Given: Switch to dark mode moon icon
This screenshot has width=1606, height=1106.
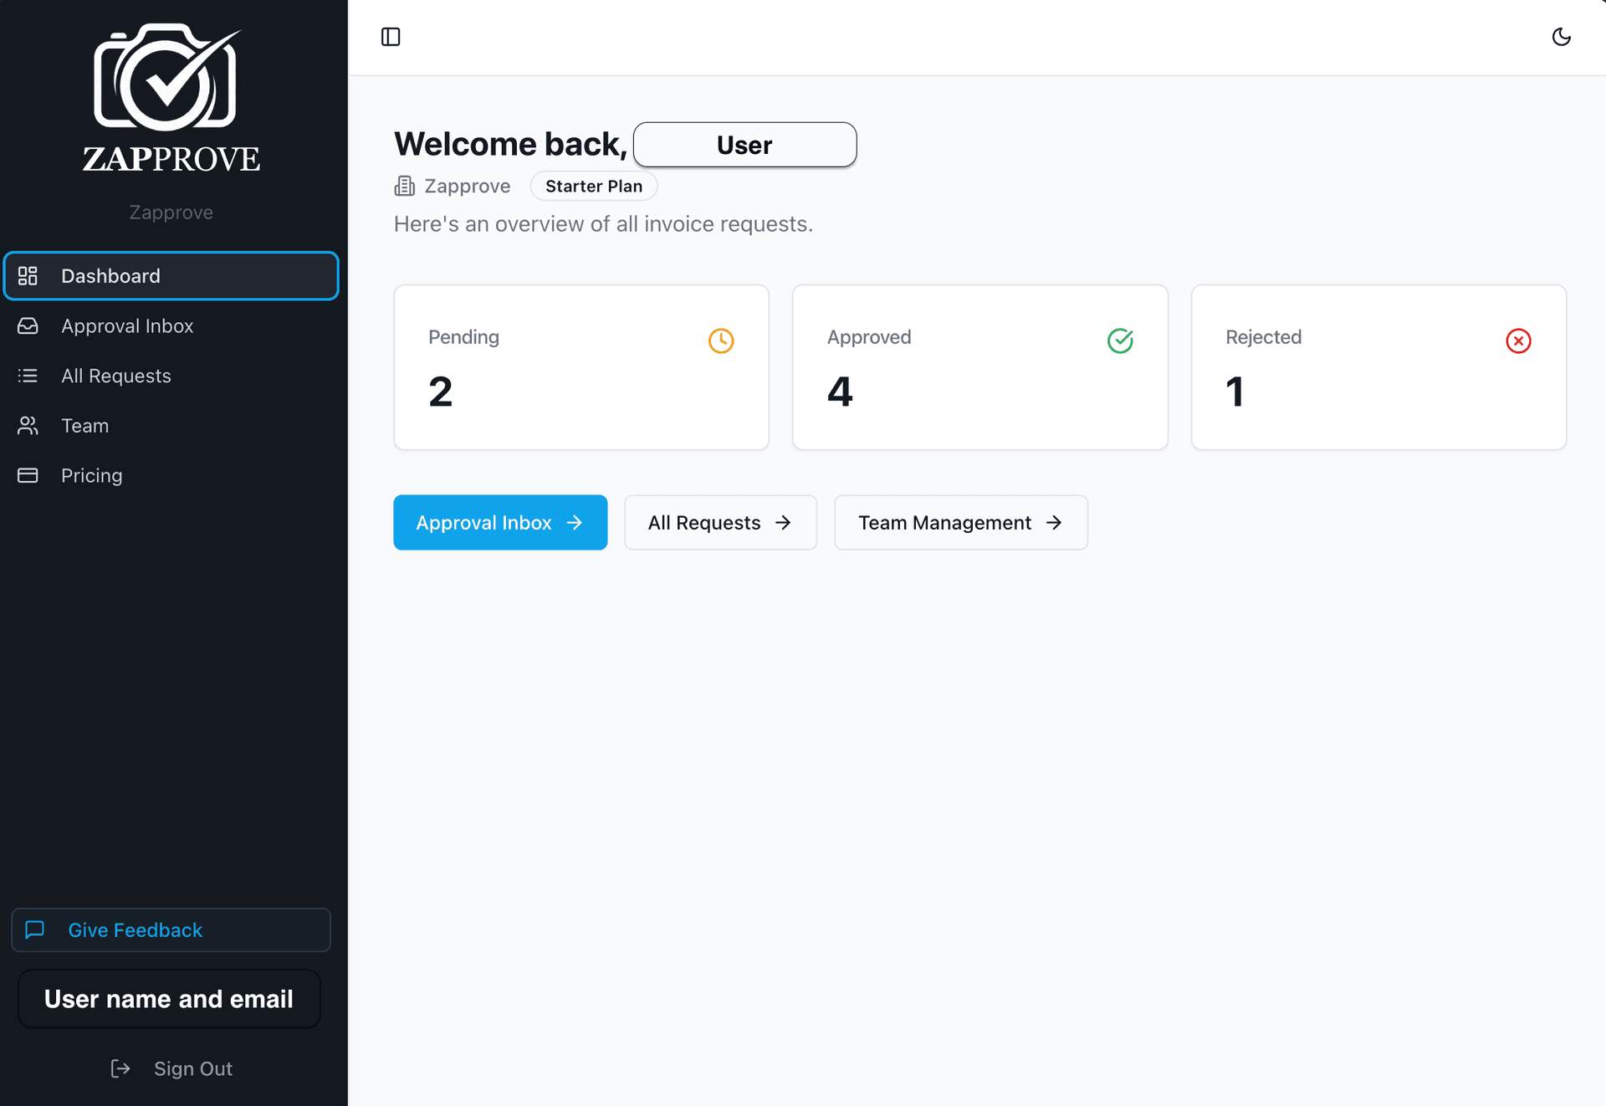Looking at the screenshot, I should click(x=1561, y=37).
